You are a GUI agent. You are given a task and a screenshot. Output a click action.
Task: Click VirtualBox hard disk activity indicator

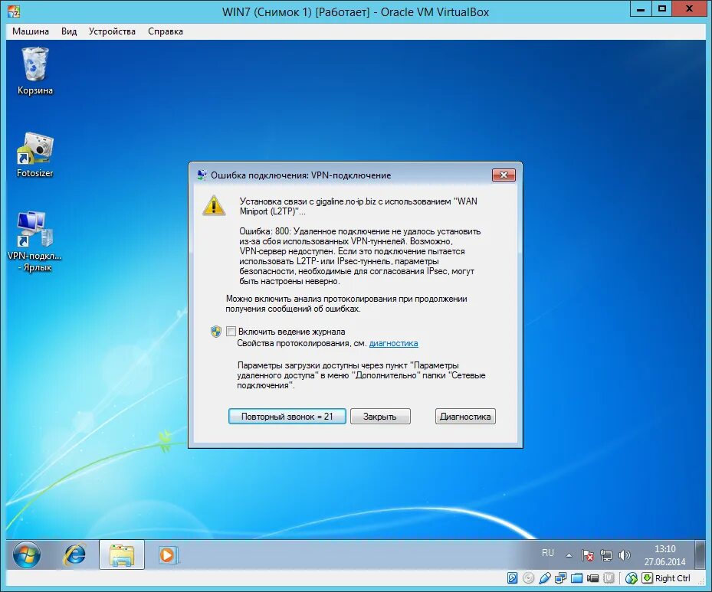[512, 578]
